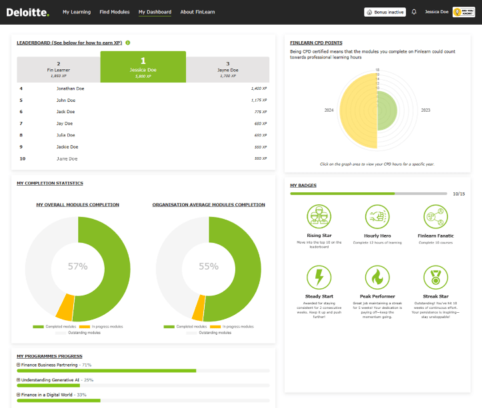Select the Steady Start badge icon

point(318,278)
